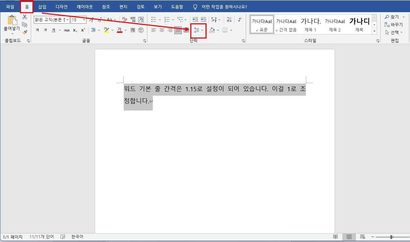410x242 pixels.
Task: Switch to Read Mode in the status bar
Action: 335,237
